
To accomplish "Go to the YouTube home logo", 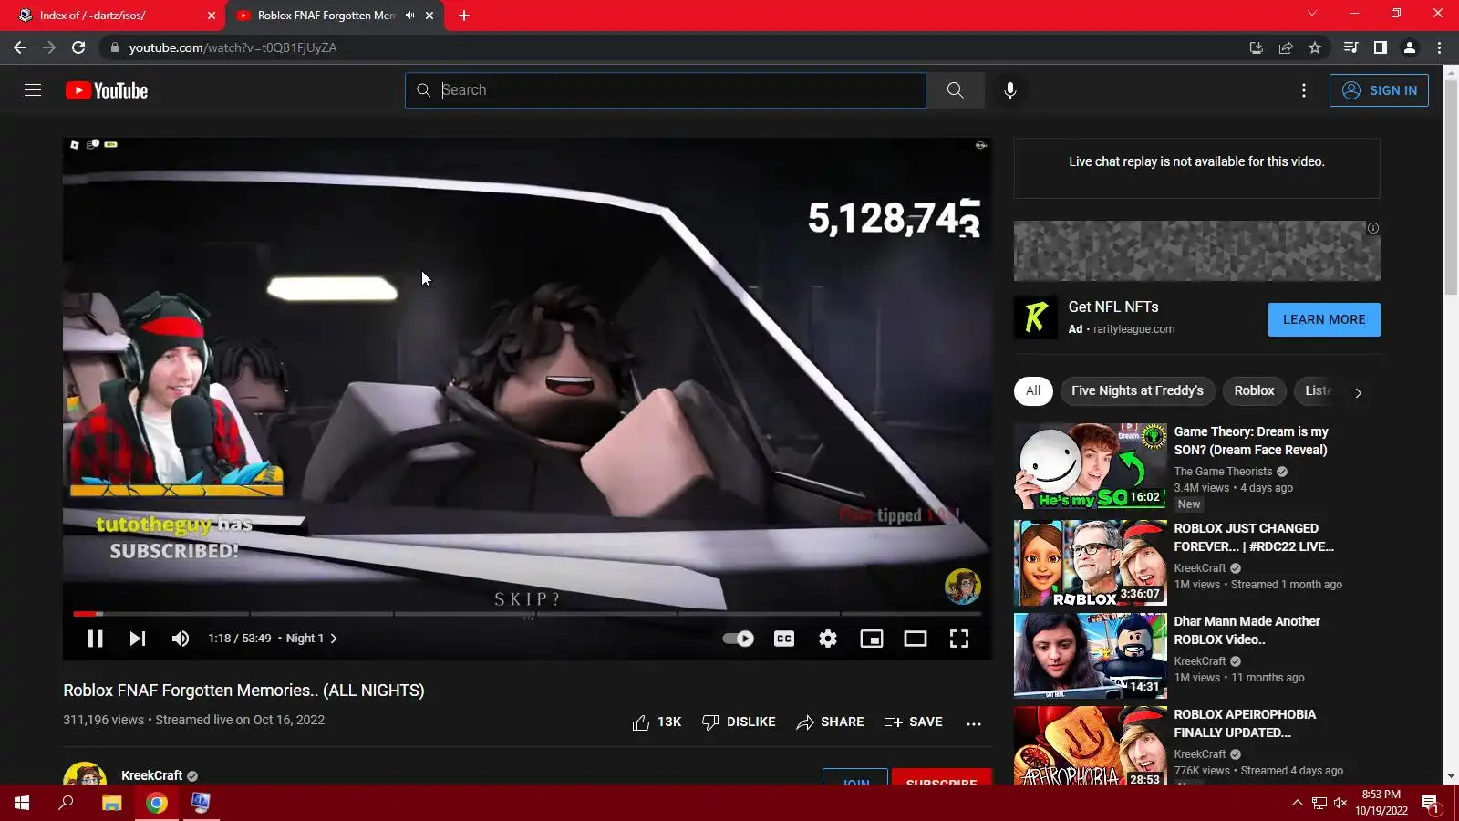I will click(107, 90).
